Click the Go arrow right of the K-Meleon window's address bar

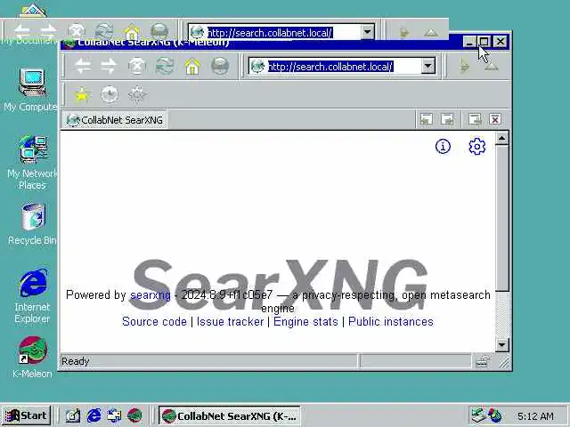(464, 67)
